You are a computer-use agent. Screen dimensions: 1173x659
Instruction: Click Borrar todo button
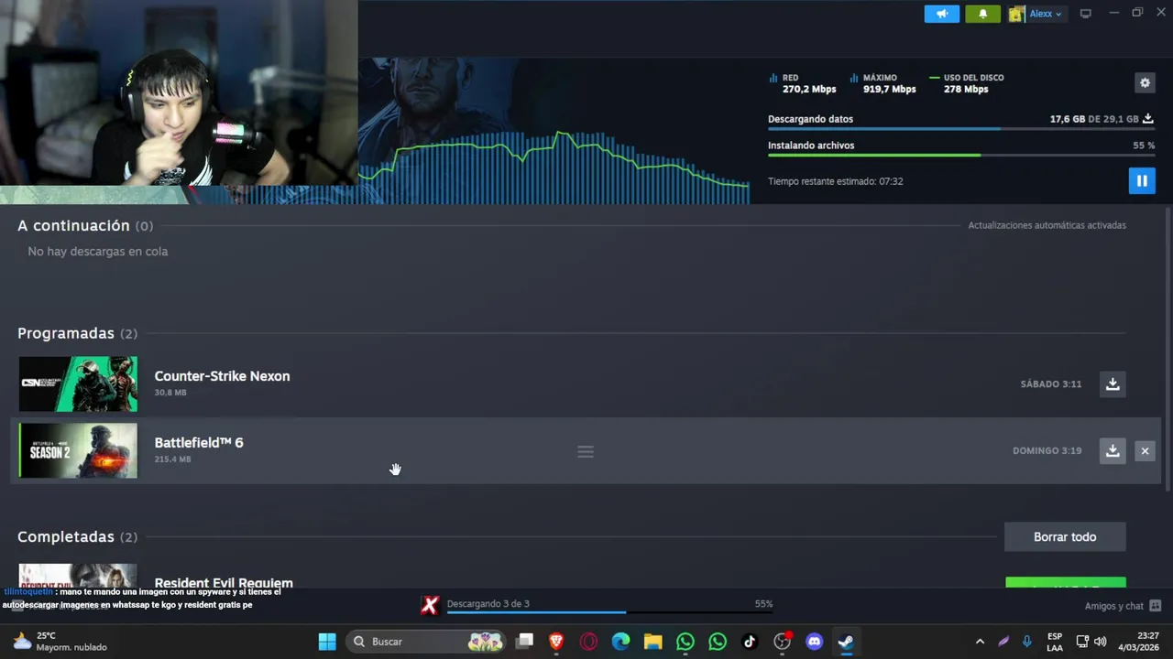click(x=1065, y=536)
